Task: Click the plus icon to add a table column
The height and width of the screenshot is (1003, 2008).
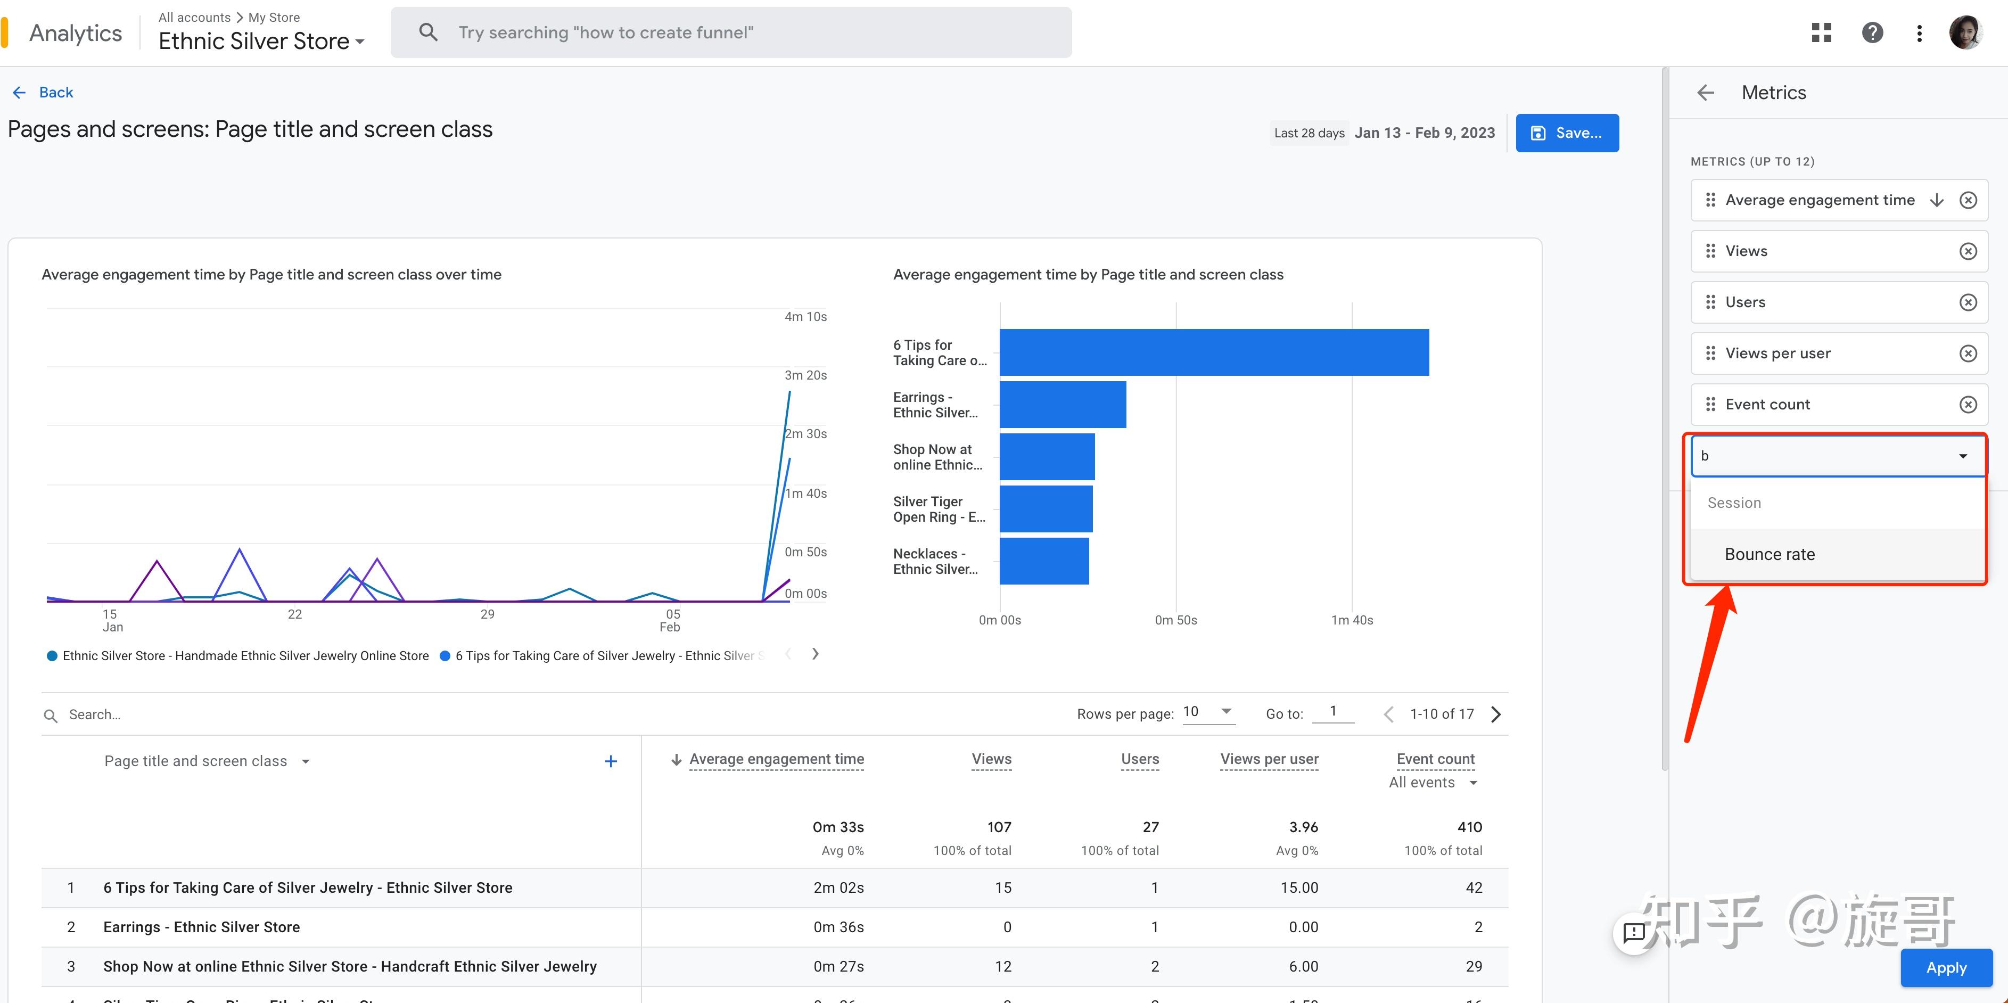Action: click(x=611, y=761)
